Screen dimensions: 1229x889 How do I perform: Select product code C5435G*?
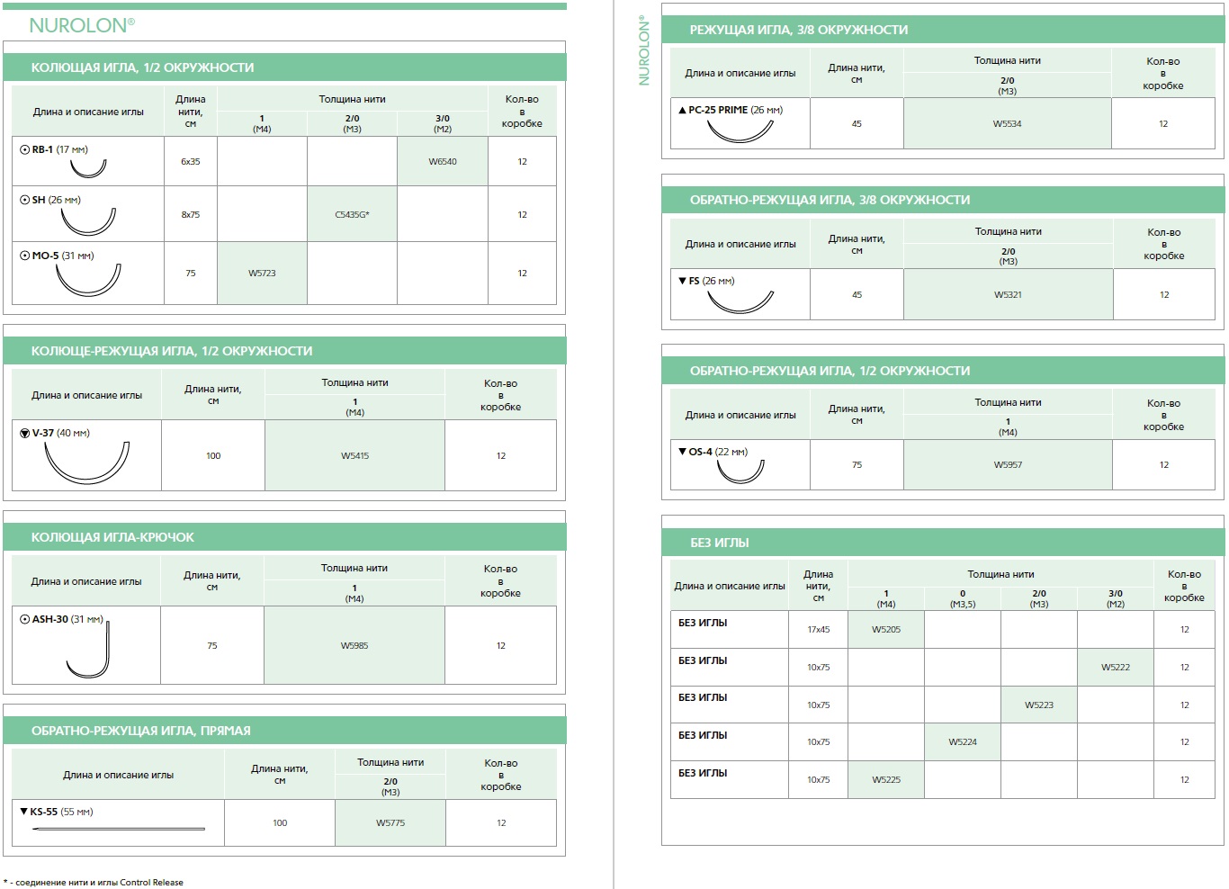[x=352, y=214]
